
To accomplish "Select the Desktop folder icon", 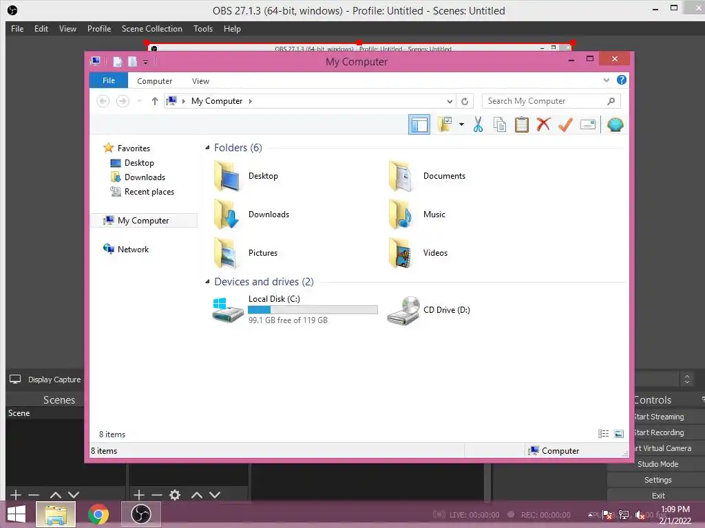I will 226,176.
